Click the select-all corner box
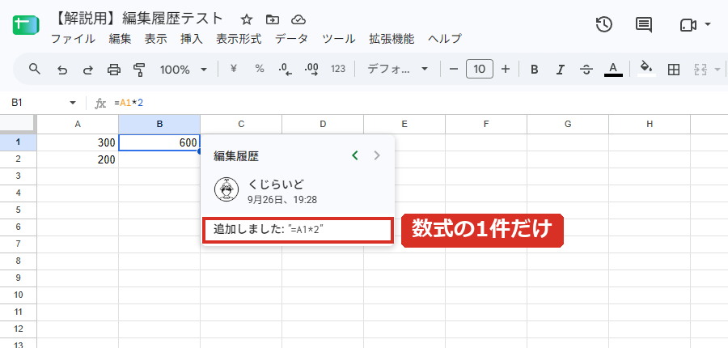Image resolution: width=728 pixels, height=348 pixels. tap(18, 124)
